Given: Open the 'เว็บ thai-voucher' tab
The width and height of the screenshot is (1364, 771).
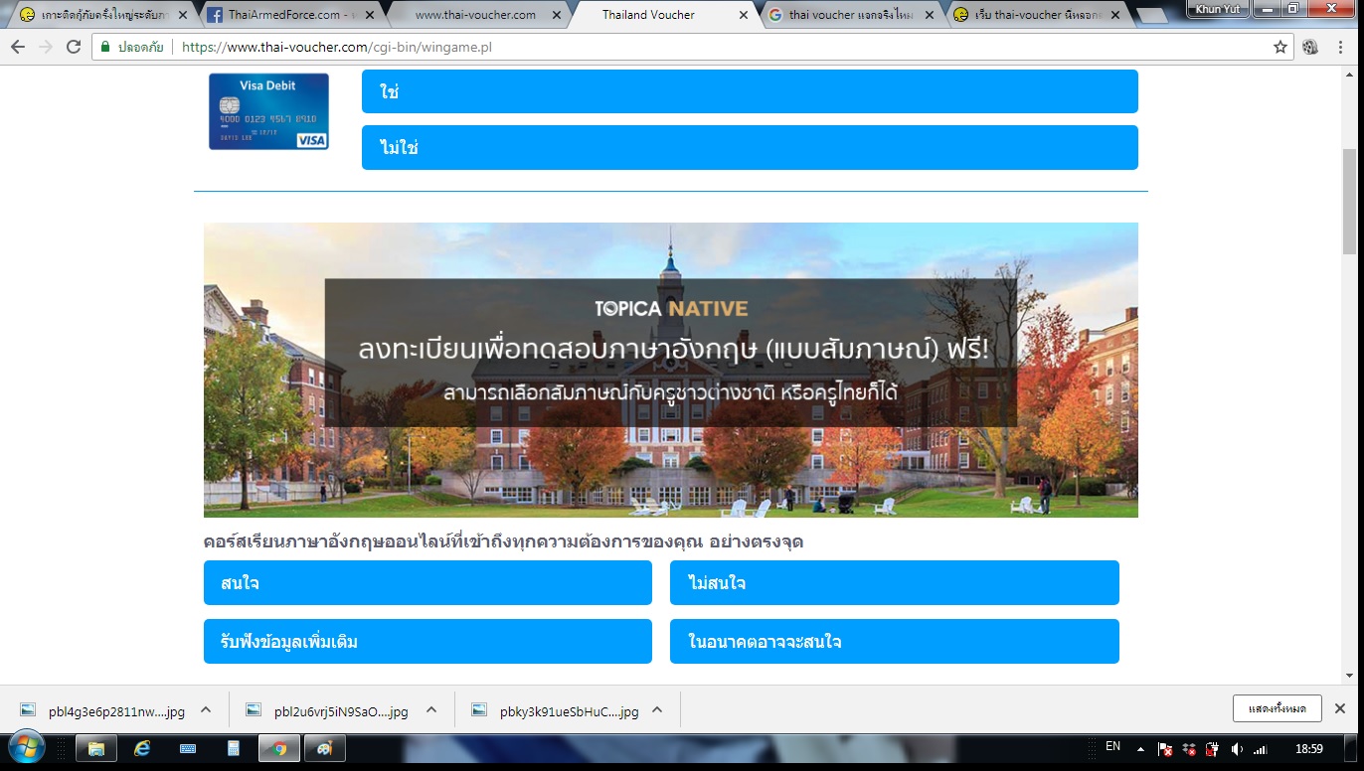Looking at the screenshot, I should (x=1034, y=15).
